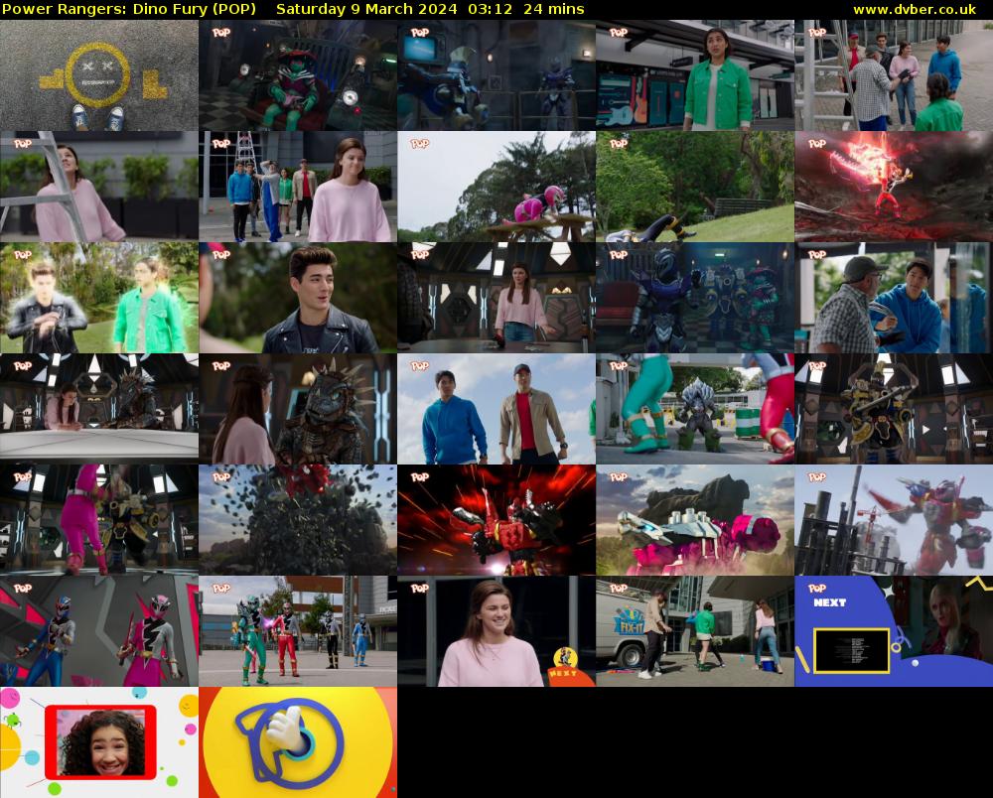The image size is (993, 798).
Task: Open thumbnail of two men against blue sky
Action: 496,409
